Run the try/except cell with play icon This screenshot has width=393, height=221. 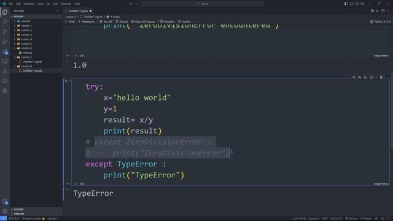pyautogui.click(x=66, y=81)
